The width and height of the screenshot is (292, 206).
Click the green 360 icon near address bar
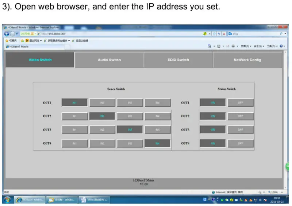pyautogui.click(x=205, y=34)
